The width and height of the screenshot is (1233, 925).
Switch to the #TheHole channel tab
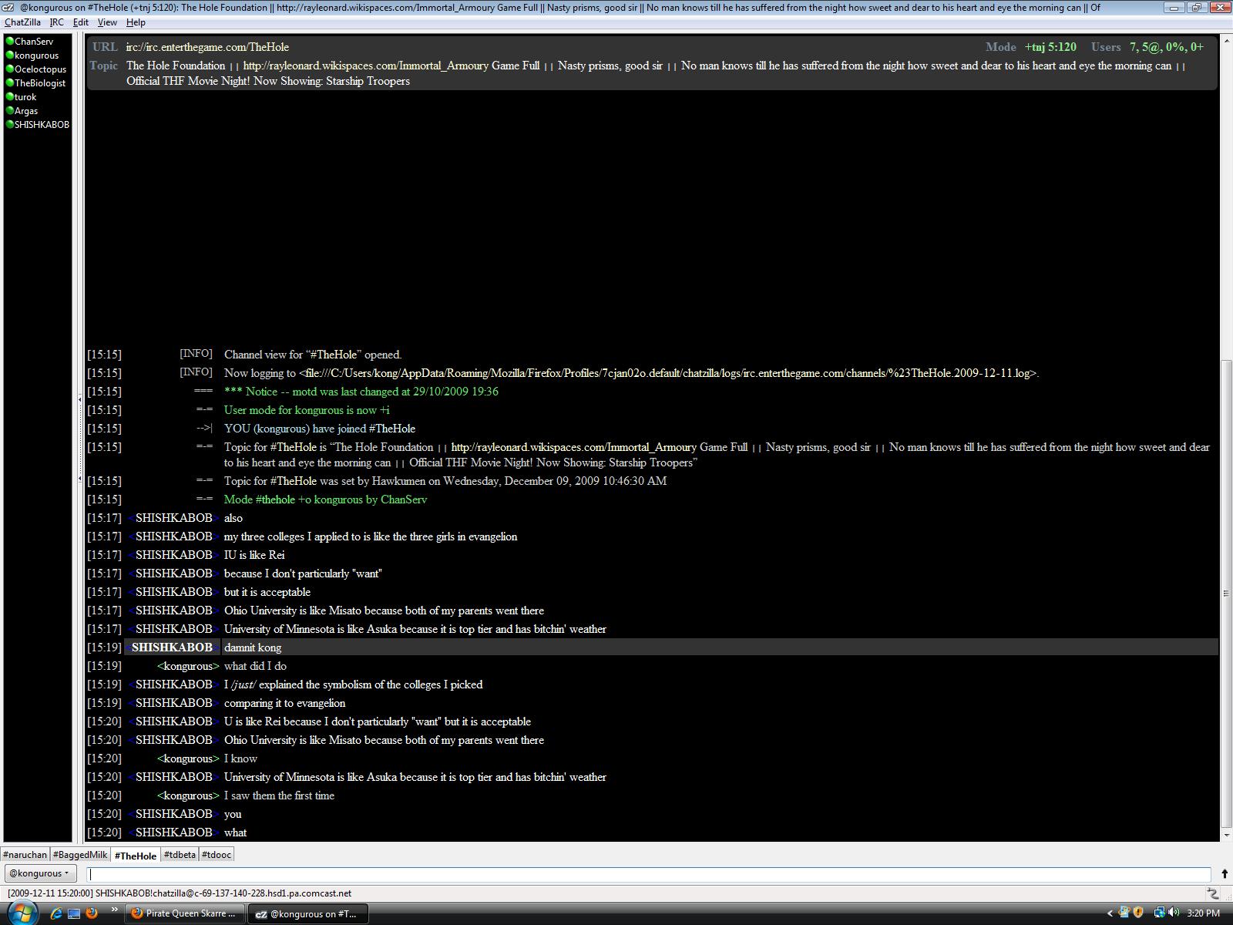[x=136, y=856]
